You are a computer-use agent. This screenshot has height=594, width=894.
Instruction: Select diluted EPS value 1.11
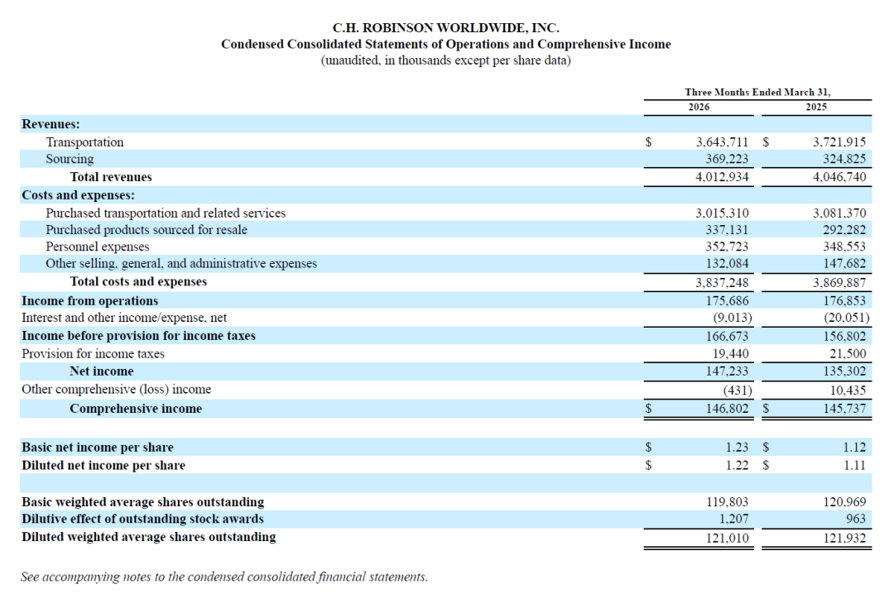pos(854,465)
